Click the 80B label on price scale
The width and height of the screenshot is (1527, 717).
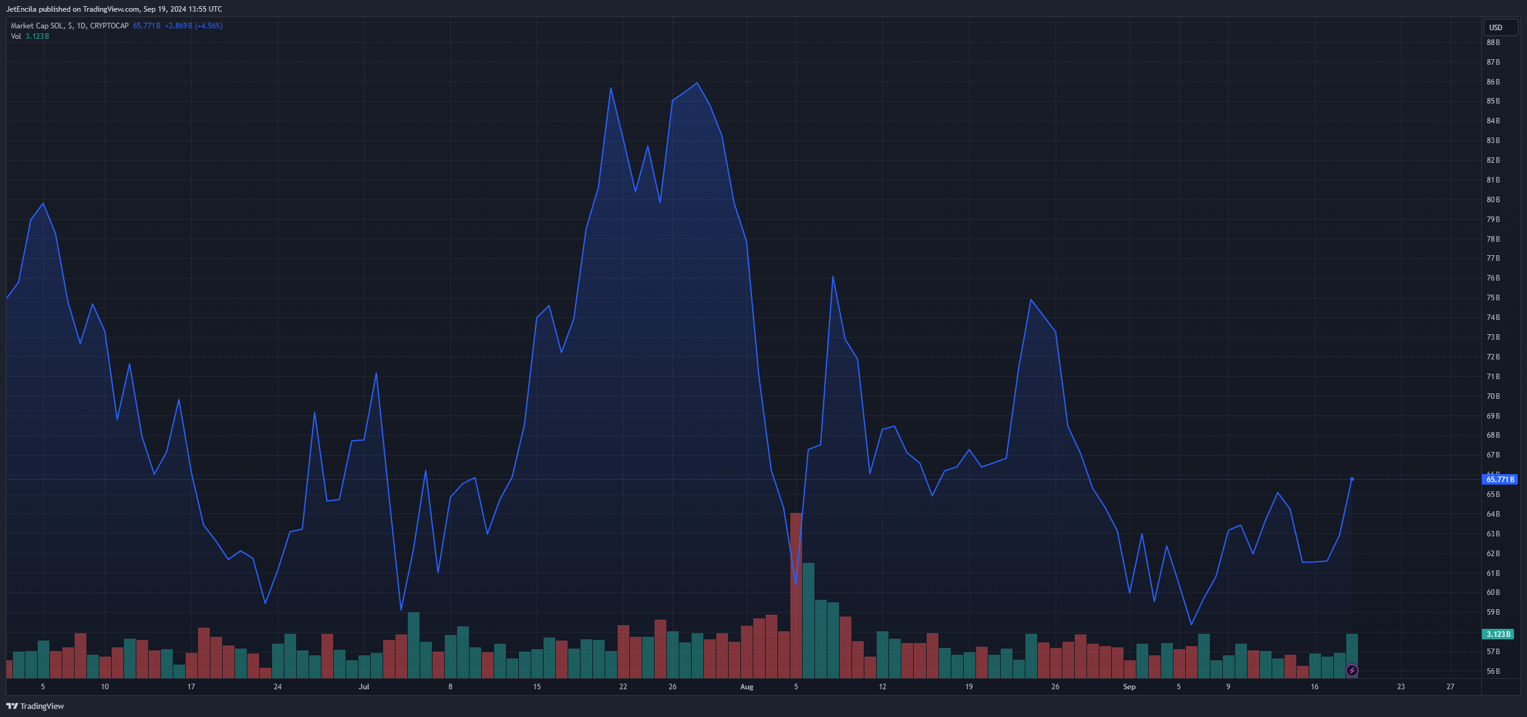pyautogui.click(x=1493, y=200)
